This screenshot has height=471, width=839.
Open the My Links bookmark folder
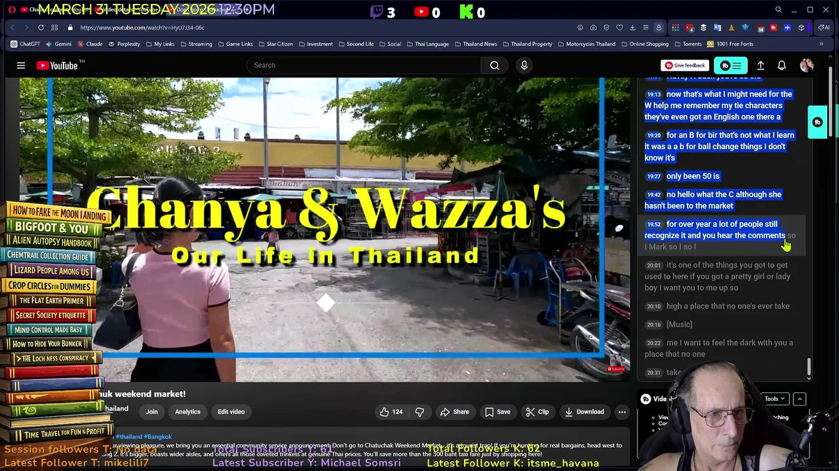click(159, 44)
